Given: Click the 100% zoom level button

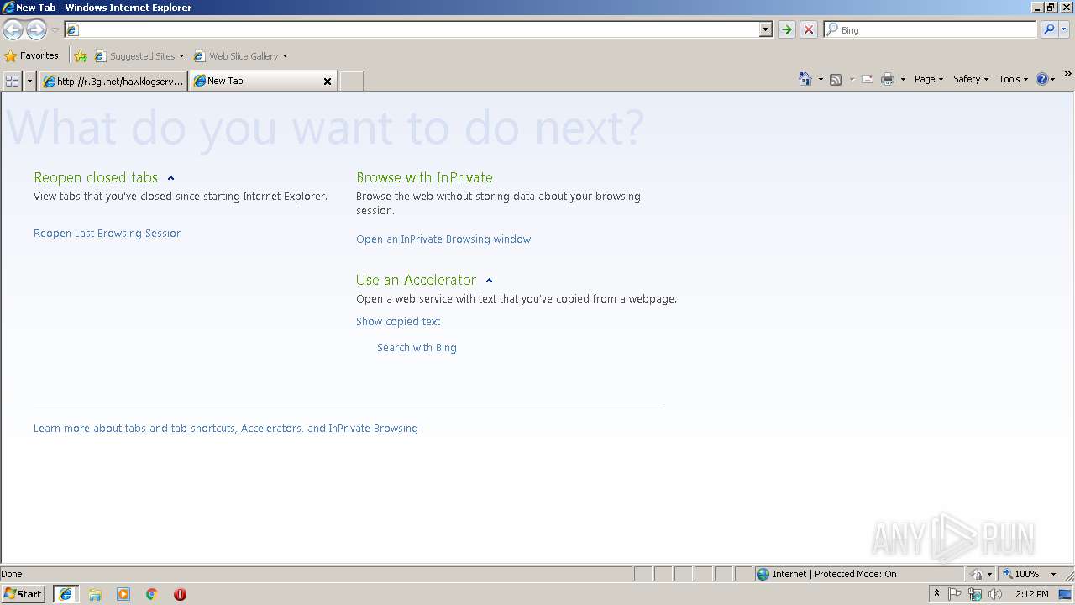Looking at the screenshot, I should 1021,574.
